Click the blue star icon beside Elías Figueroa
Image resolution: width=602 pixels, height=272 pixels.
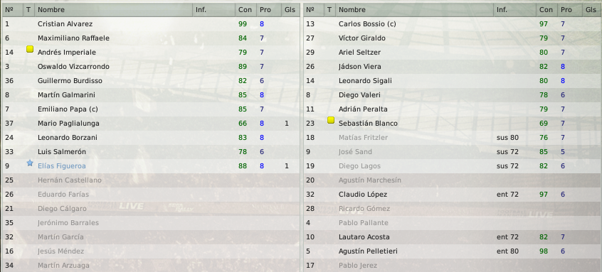click(x=30, y=163)
